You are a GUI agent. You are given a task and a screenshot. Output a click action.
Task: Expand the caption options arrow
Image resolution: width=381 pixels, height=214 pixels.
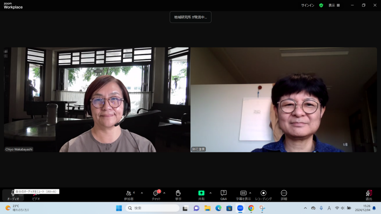click(250, 193)
